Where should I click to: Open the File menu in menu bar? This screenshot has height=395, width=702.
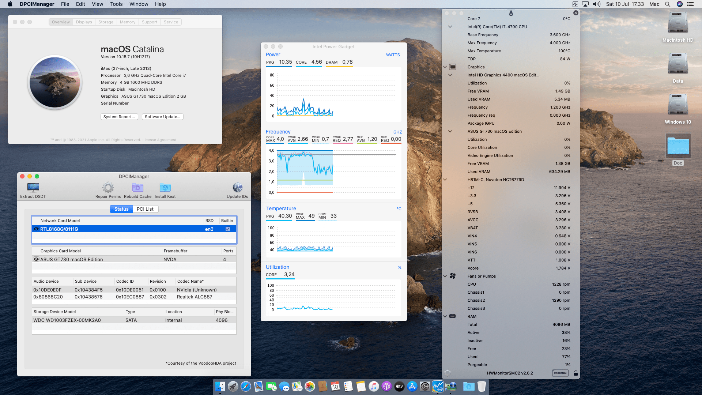click(x=65, y=4)
